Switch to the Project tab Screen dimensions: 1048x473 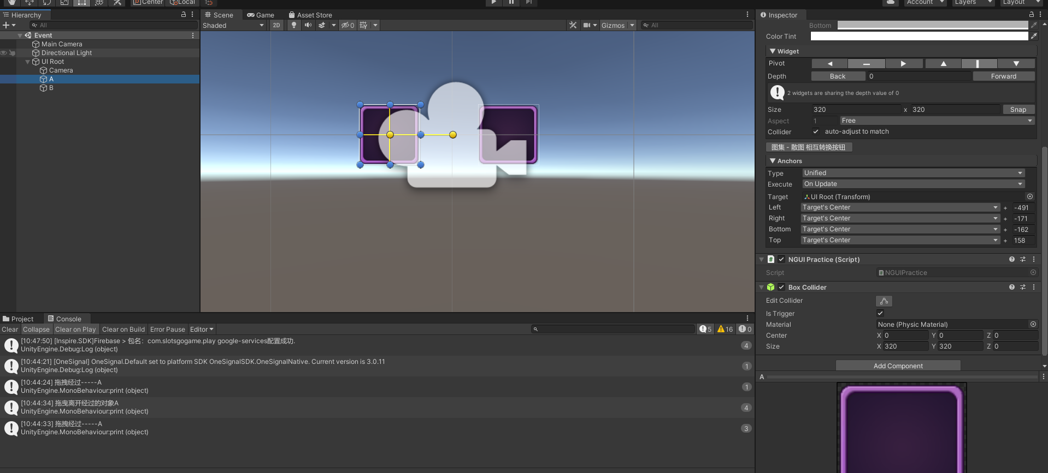click(18, 319)
